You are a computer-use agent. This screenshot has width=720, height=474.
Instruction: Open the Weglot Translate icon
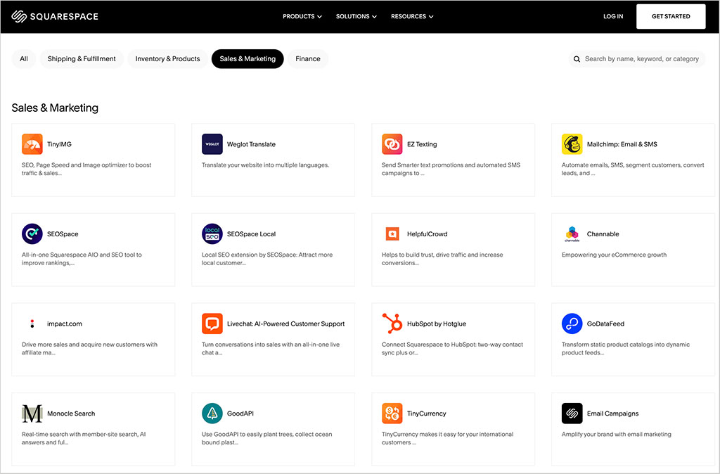click(212, 144)
